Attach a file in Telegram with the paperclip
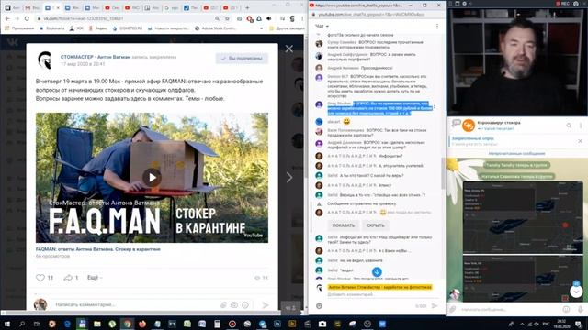The image size is (588, 330). coord(453,310)
